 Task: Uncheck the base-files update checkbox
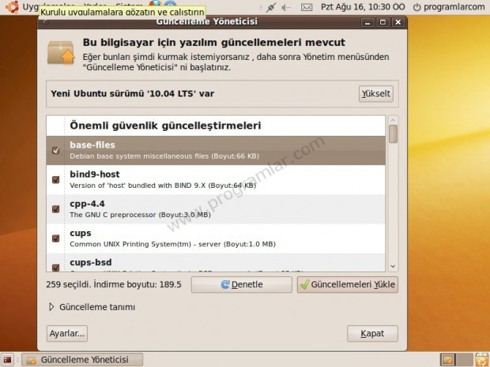[x=55, y=151]
